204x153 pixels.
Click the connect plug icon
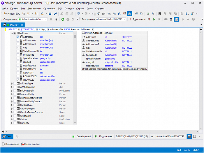56,20
